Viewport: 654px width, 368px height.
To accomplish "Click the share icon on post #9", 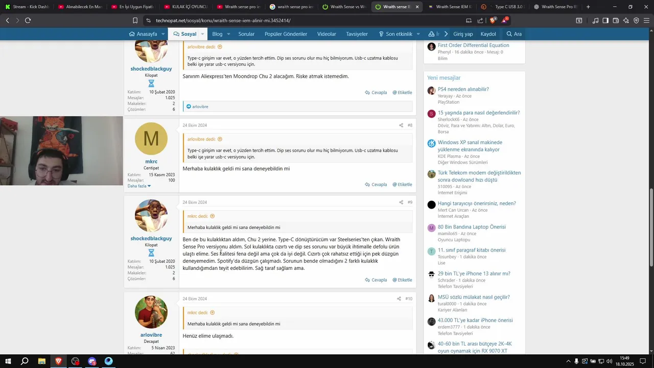I will click(401, 202).
